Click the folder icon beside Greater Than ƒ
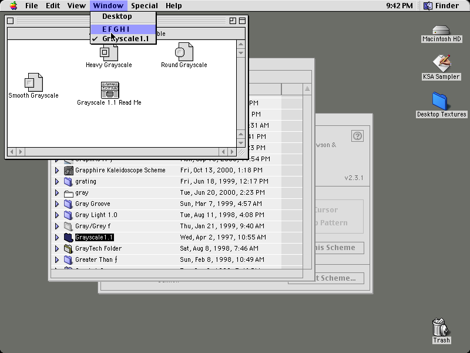The image size is (470, 353). [x=69, y=260]
